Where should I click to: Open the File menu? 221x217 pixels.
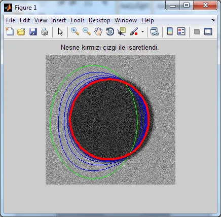(x=11, y=20)
